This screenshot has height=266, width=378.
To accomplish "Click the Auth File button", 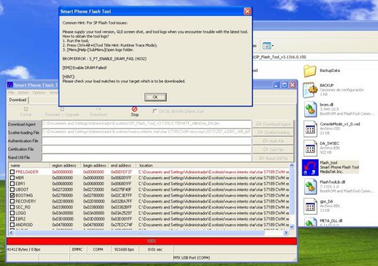I will [x=273, y=141].
